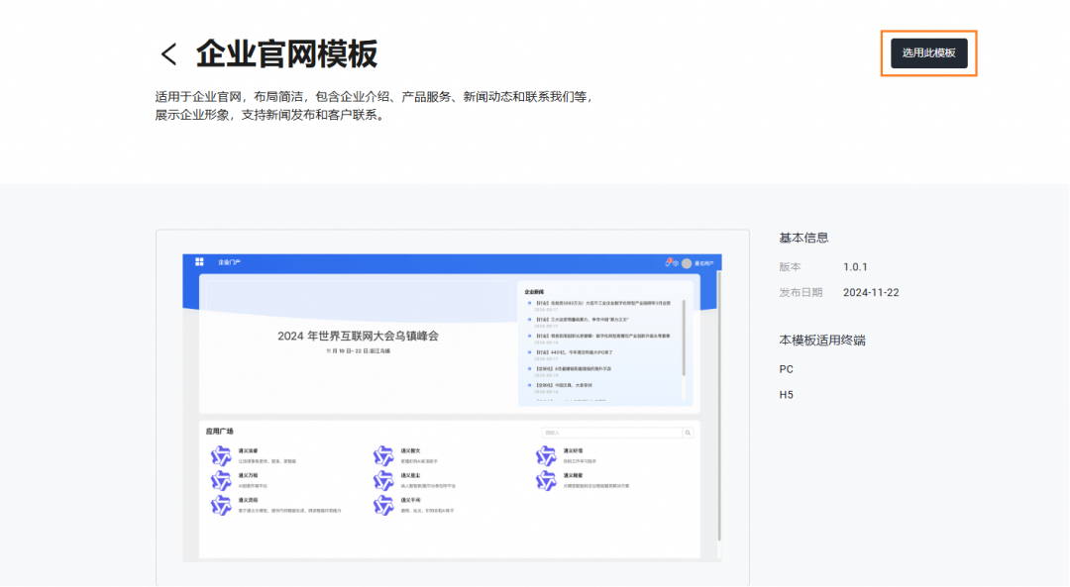Image resolution: width=1070 pixels, height=587 pixels.
Task: Open the 通义星尘 app icon
Action: (383, 481)
